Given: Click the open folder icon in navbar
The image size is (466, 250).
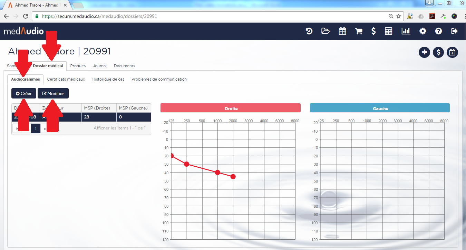Looking at the screenshot, I should click(x=325, y=31).
